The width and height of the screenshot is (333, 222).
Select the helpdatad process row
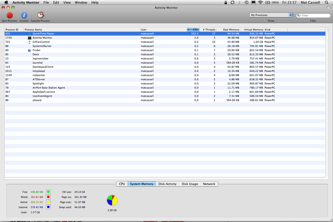[165, 71]
